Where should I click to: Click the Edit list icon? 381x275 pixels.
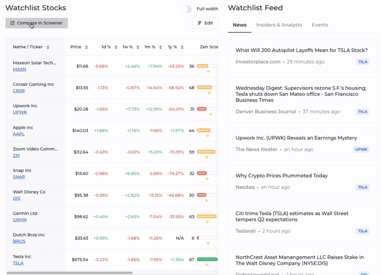point(200,23)
